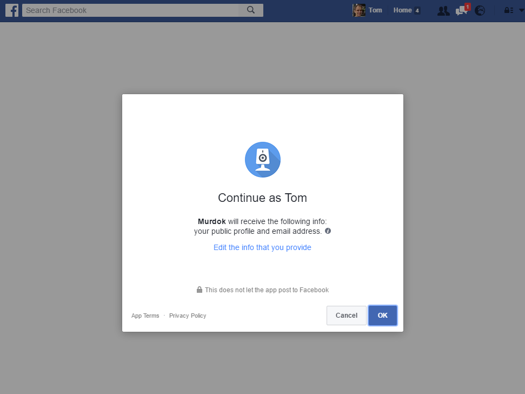Screen dimensions: 525x394
Task: Open the Privacy Policy link
Action: 188,316
